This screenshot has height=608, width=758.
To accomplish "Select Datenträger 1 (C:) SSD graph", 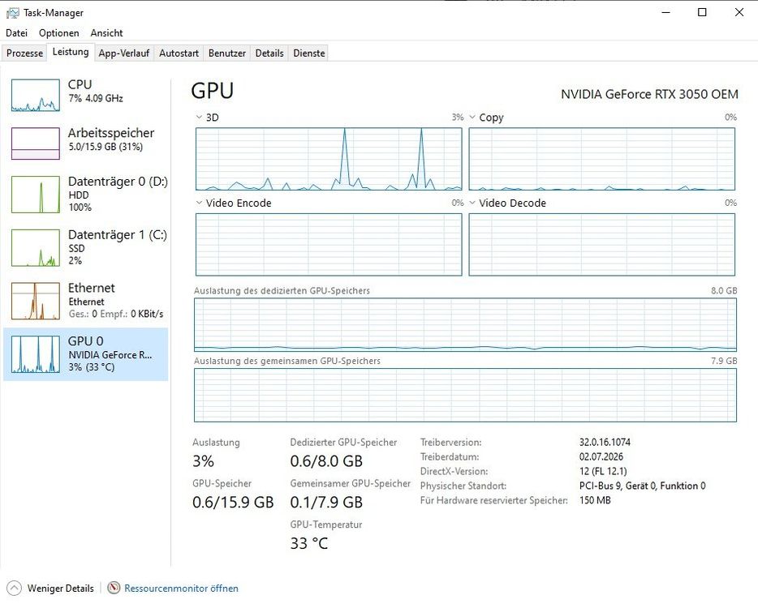I will tap(36, 248).
